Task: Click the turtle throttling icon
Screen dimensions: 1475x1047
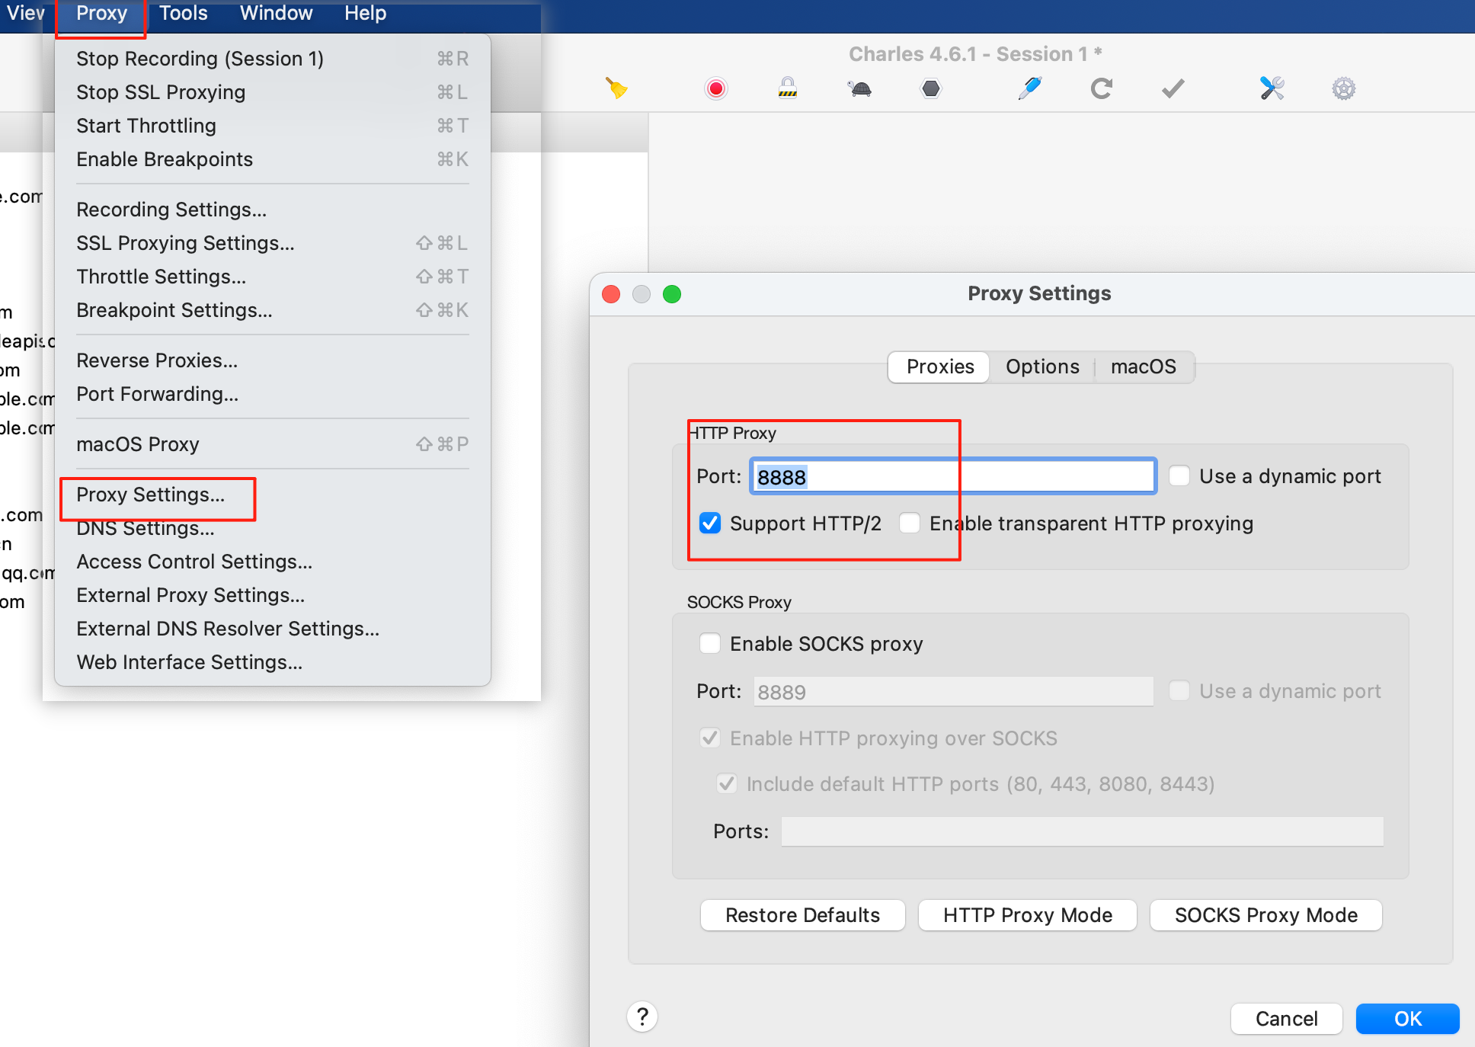Action: pos(859,88)
